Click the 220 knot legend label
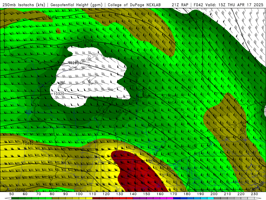Screen dimensions: 266x200 tap(241, 194)
